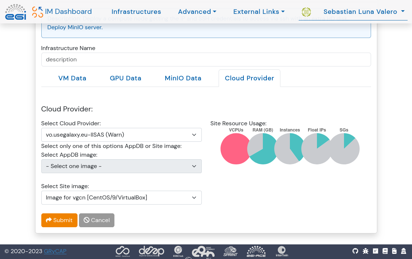Click the AI-SPRINT logo
This screenshot has width=412, height=259.
click(x=230, y=251)
